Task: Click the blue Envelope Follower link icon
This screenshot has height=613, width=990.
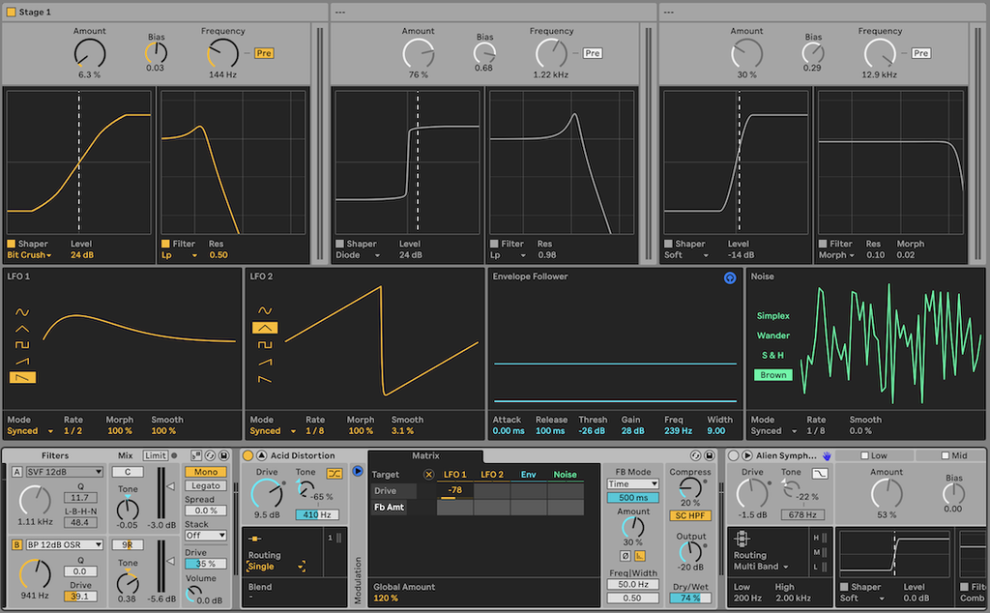Action: [730, 278]
